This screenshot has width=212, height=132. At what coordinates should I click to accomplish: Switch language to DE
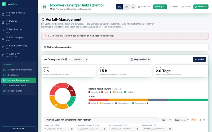120,7
